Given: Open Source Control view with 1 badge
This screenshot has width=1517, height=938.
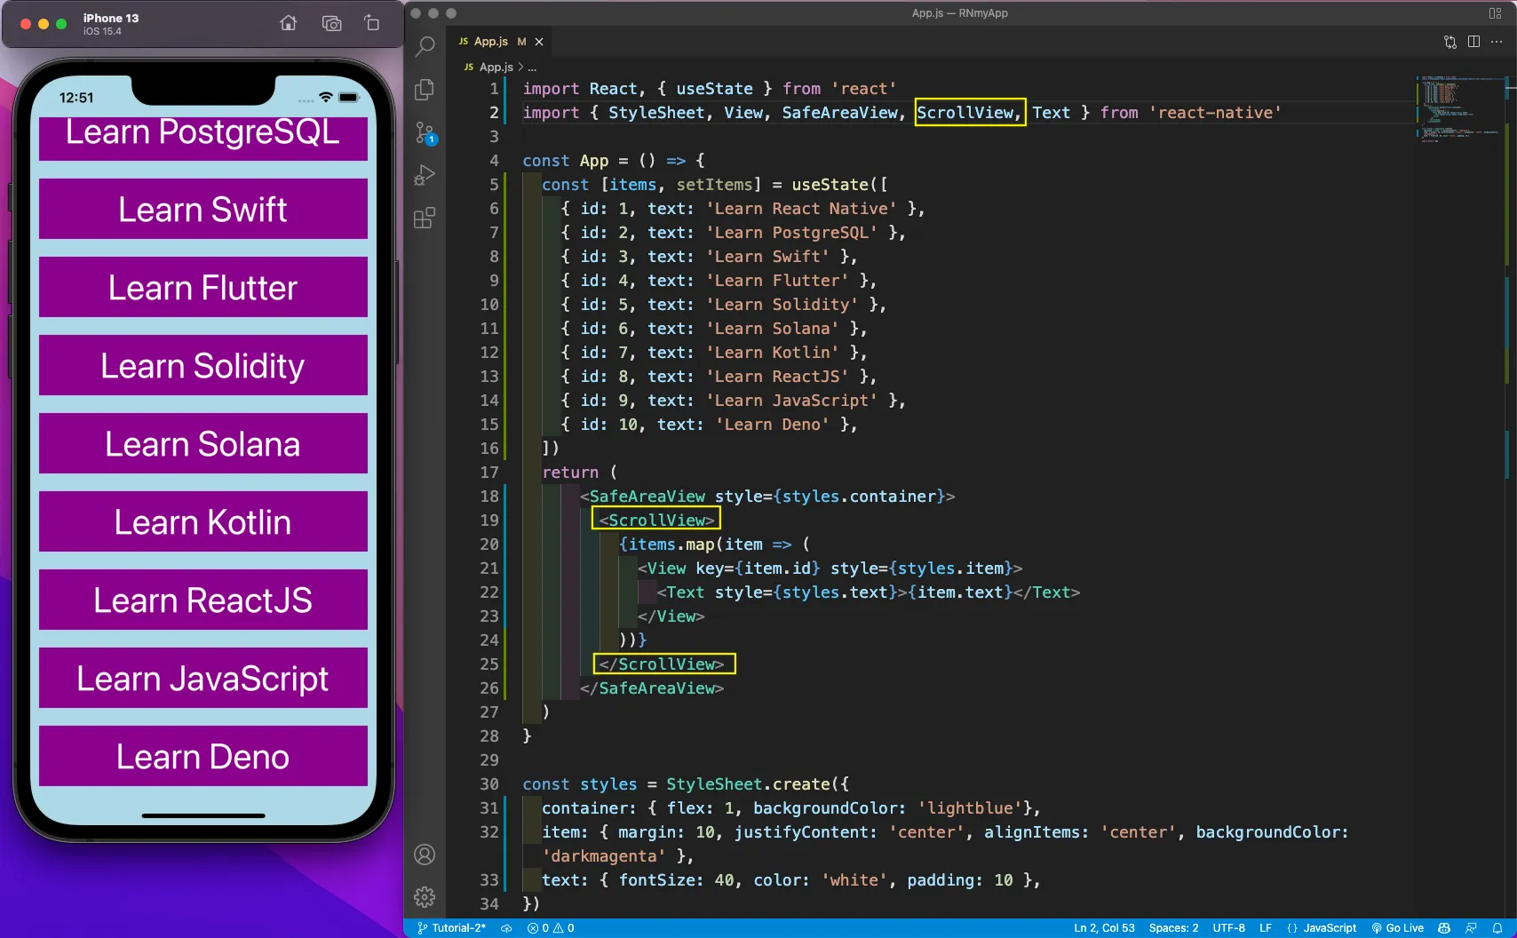Looking at the screenshot, I should 425,133.
